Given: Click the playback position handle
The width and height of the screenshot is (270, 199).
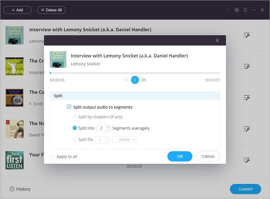Looking at the screenshot, I should click(x=51, y=73).
